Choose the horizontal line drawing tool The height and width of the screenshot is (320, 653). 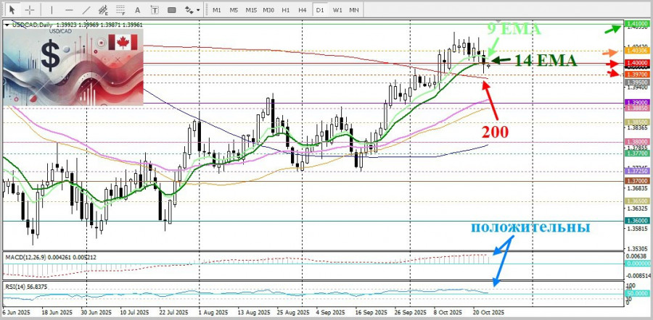70,9
